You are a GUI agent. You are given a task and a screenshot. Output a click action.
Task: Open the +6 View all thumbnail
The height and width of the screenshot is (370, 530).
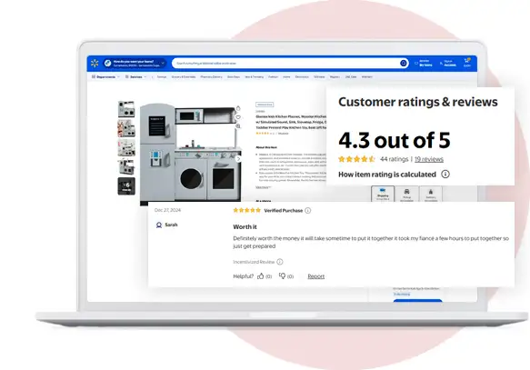[126, 186]
